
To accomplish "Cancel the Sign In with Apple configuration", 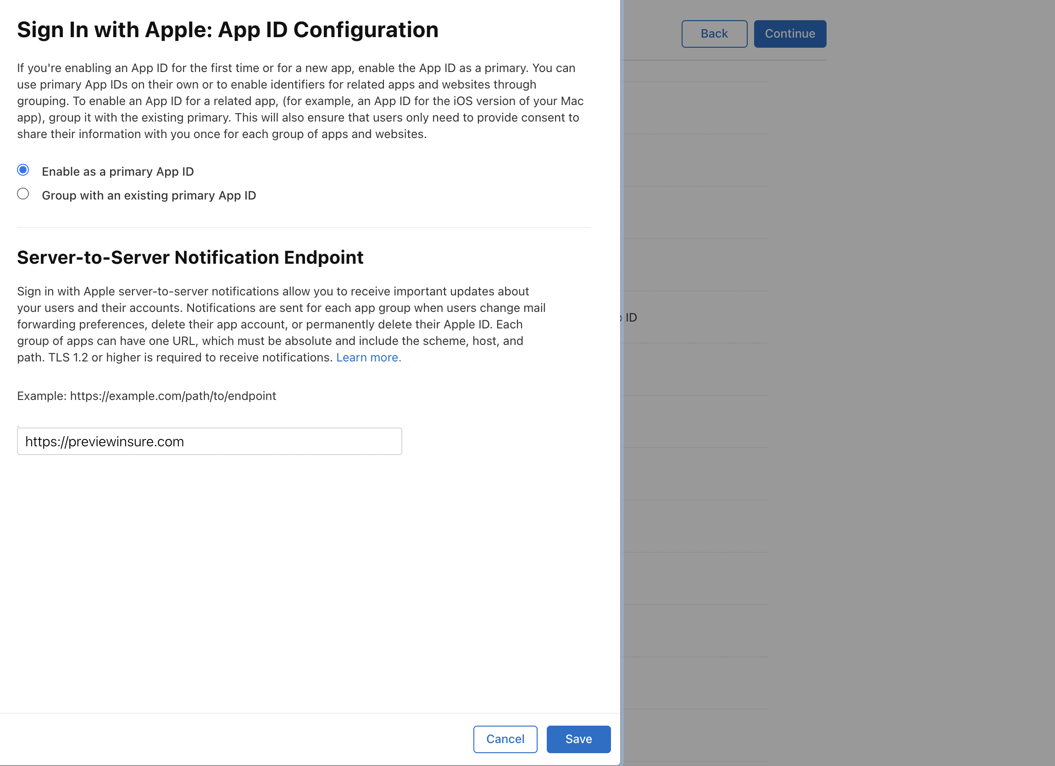I will coord(505,739).
